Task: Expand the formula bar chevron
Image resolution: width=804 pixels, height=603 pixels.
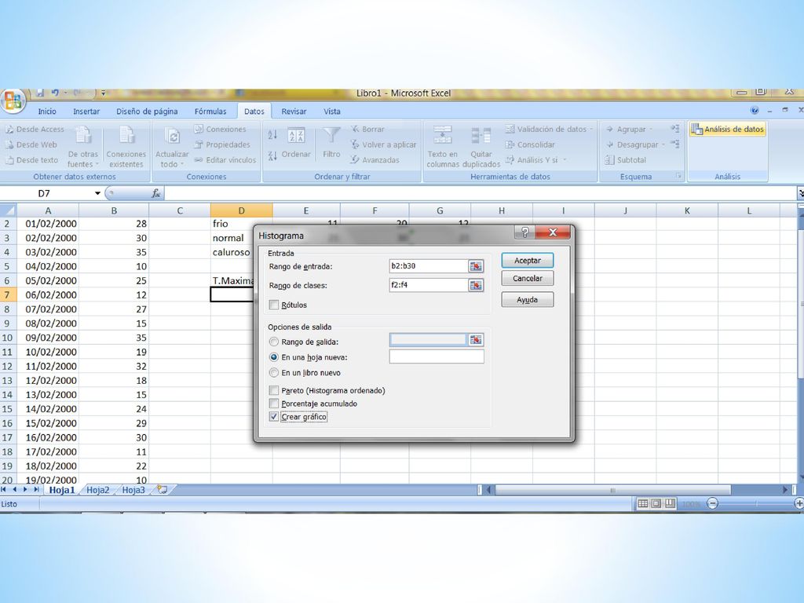Action: (x=800, y=193)
